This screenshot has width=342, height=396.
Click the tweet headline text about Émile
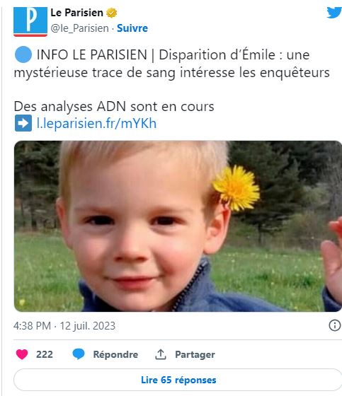pyautogui.click(x=172, y=64)
